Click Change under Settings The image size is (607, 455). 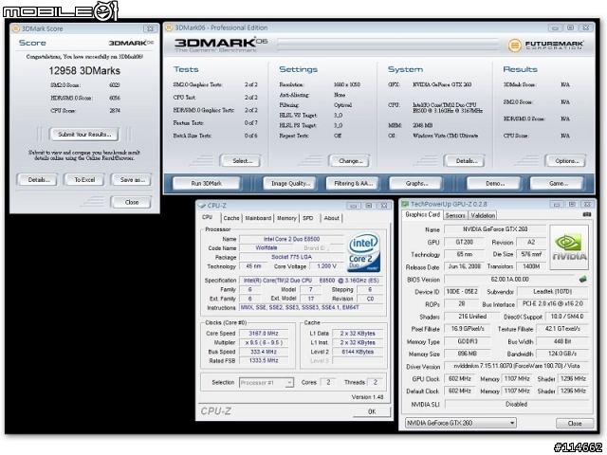pos(350,161)
